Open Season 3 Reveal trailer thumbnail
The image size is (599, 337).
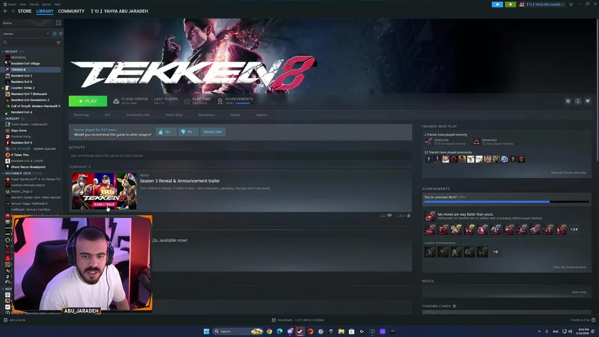[x=104, y=191]
